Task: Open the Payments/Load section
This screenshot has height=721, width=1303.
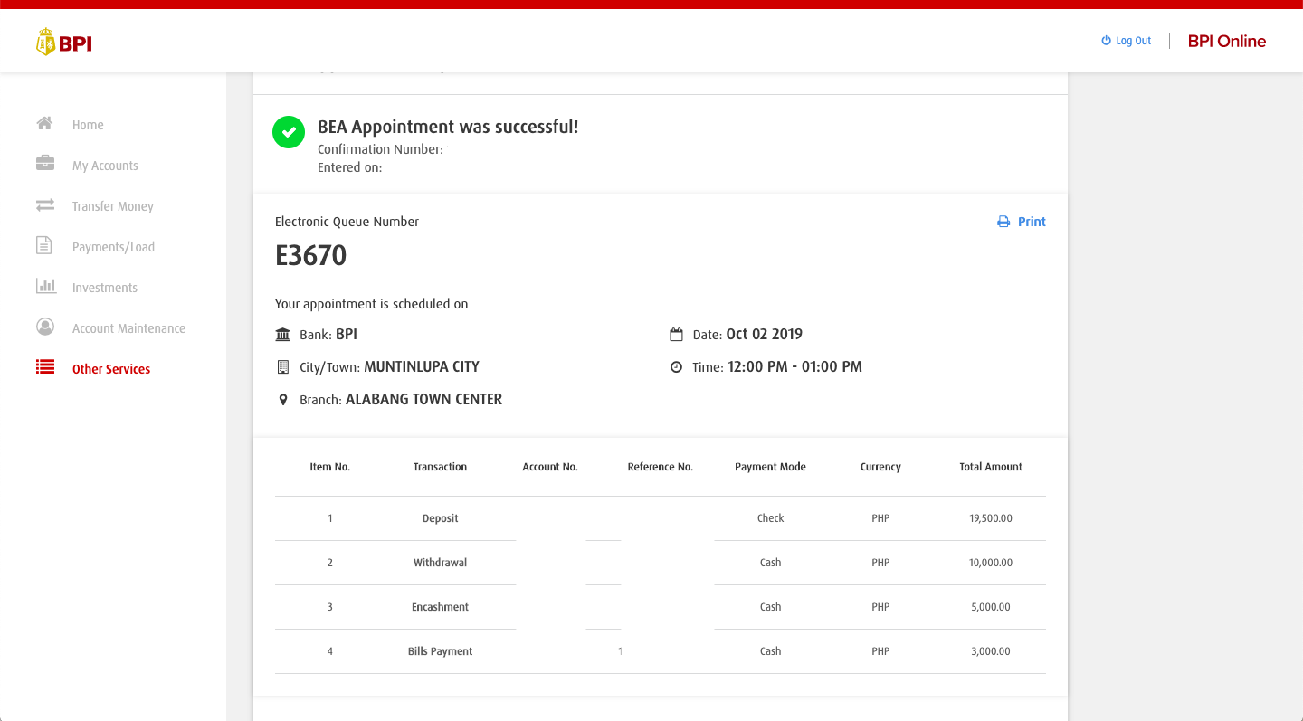Action: click(113, 247)
